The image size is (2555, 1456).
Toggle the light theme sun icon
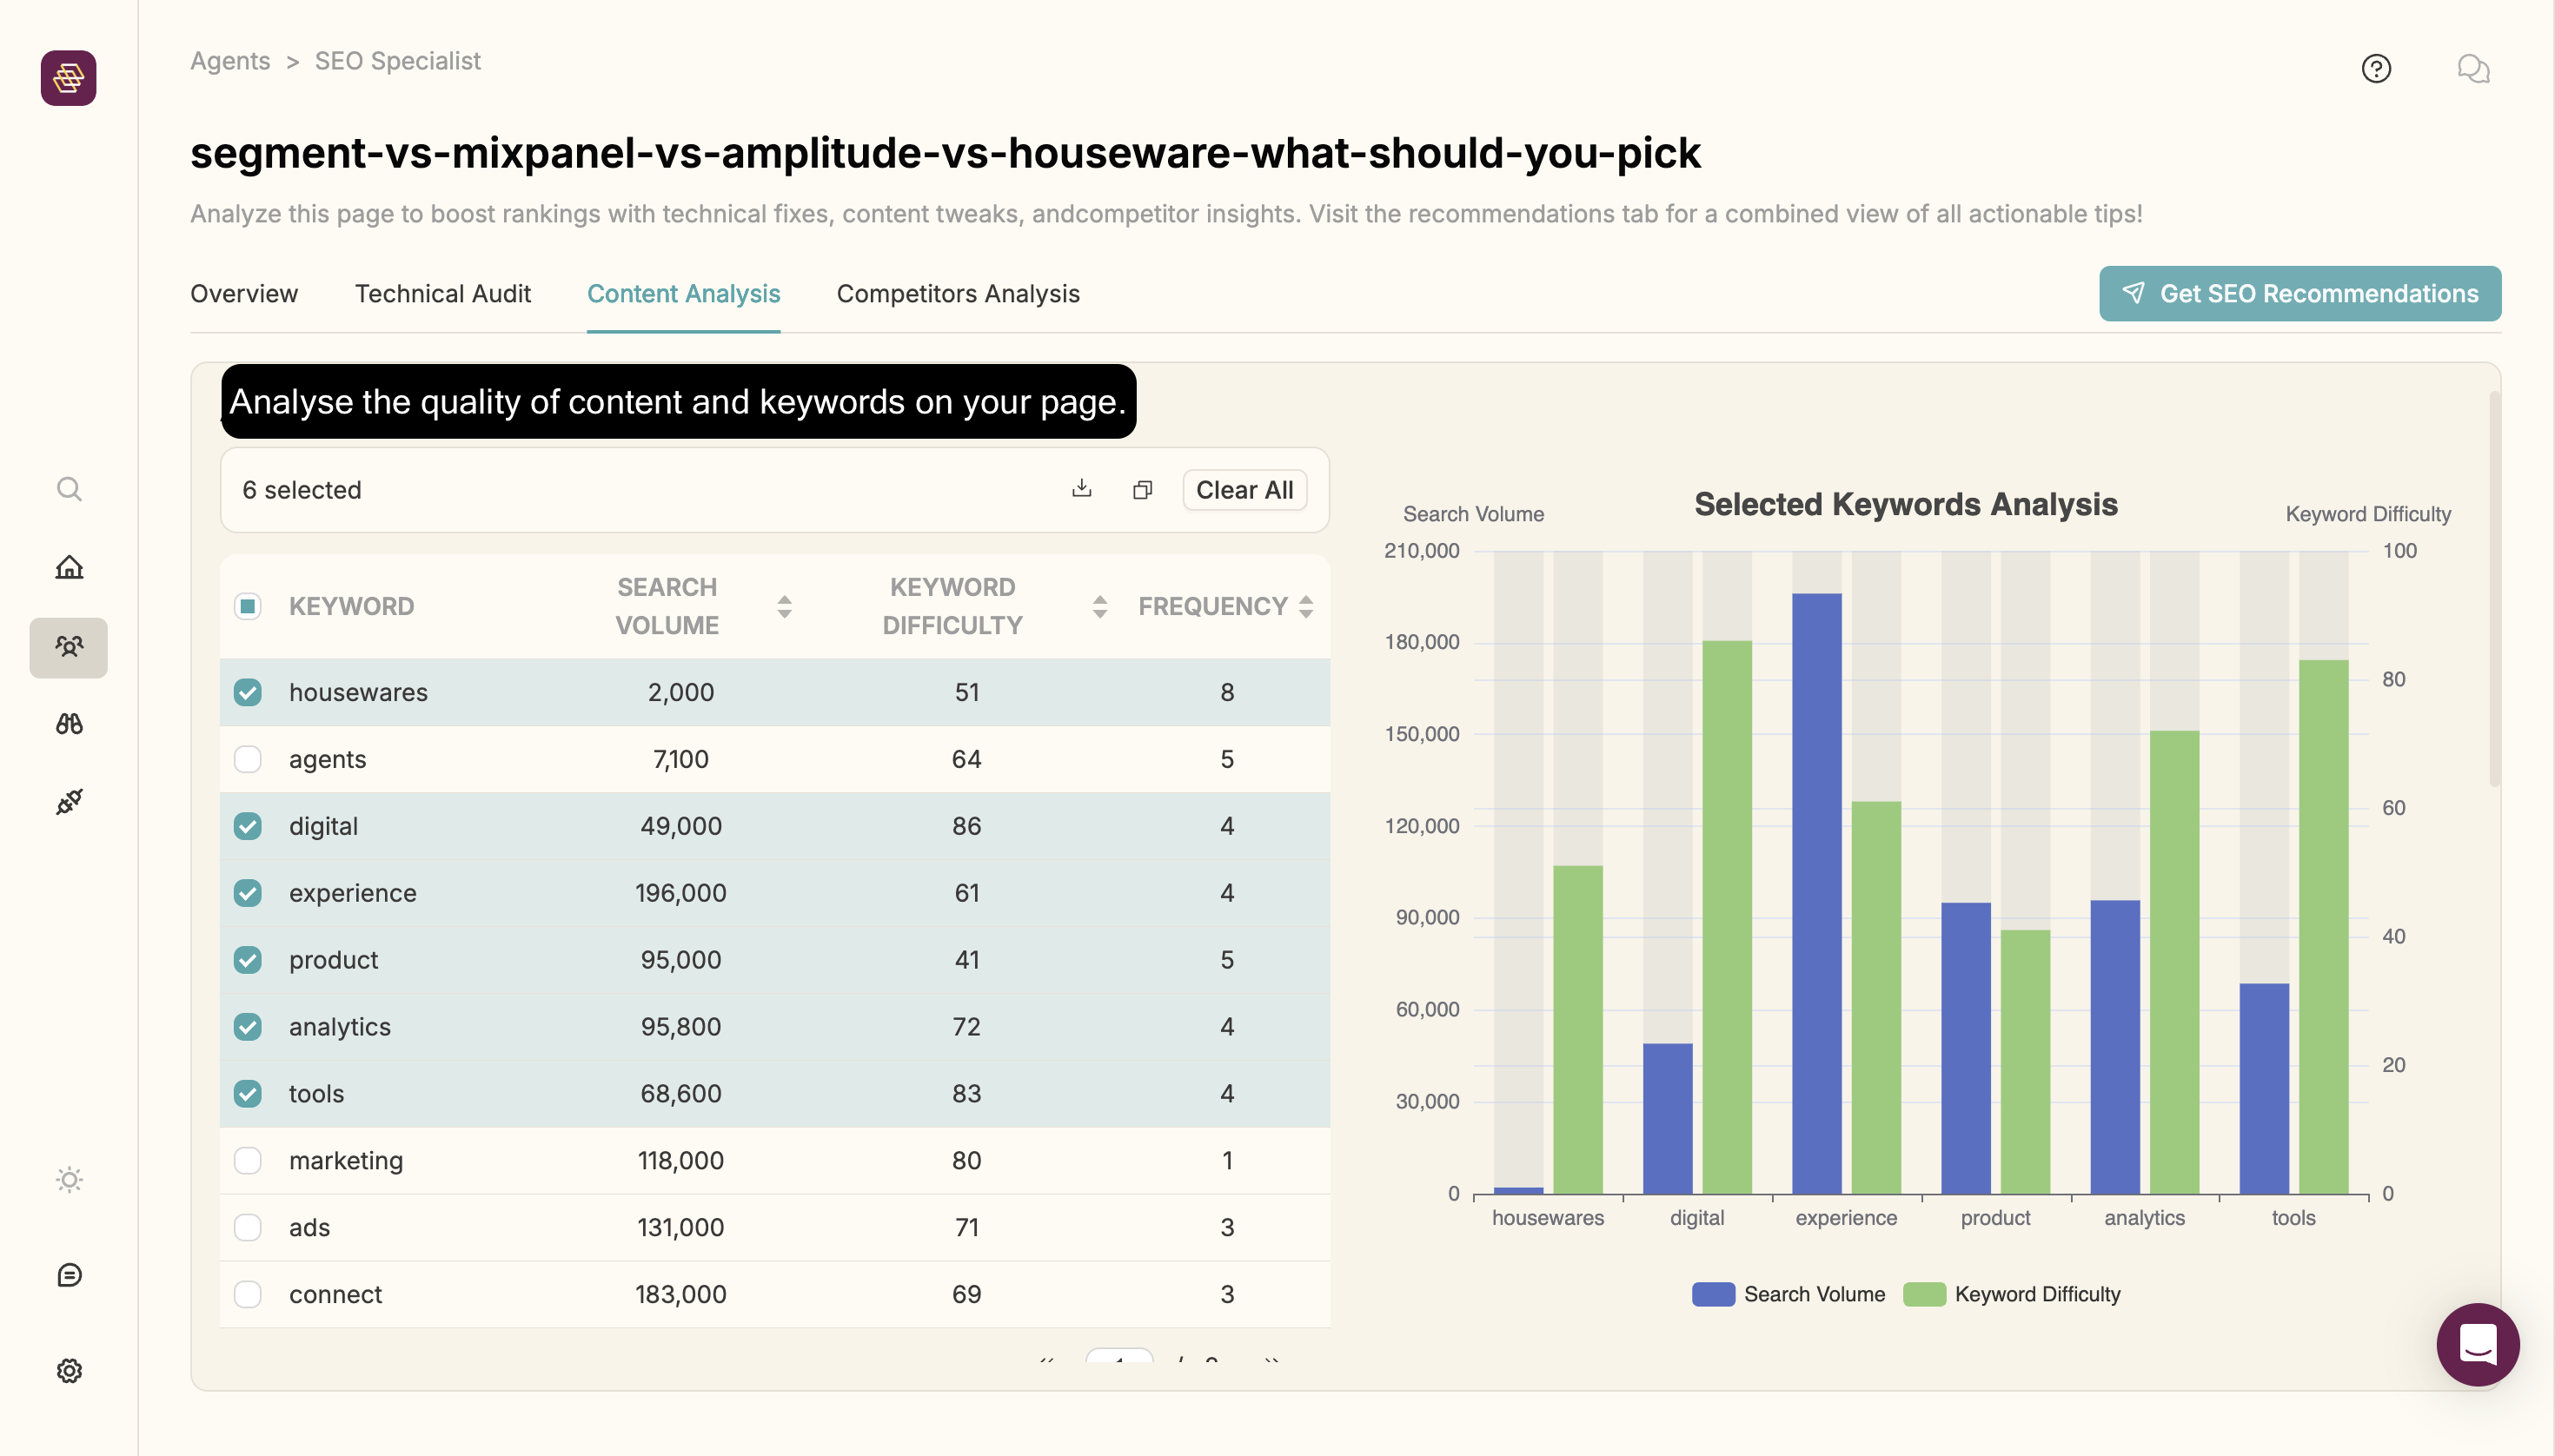pos(69,1180)
